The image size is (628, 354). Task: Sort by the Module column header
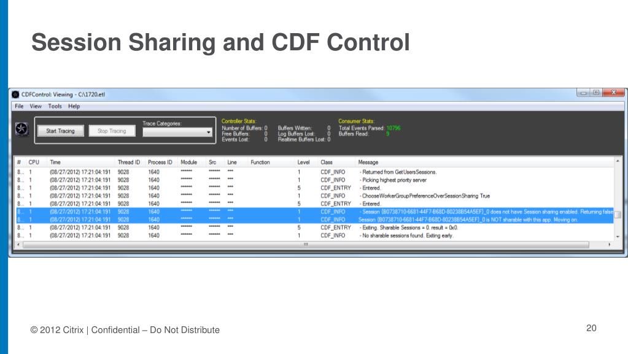pos(188,162)
